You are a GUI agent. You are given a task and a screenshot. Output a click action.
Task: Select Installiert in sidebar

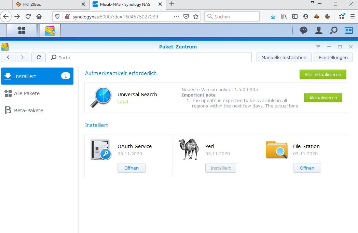(37, 76)
